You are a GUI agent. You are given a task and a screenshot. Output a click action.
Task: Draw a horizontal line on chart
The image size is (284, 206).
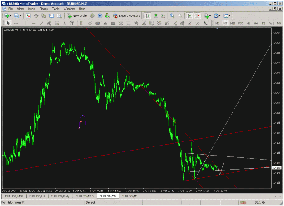pos(34,23)
